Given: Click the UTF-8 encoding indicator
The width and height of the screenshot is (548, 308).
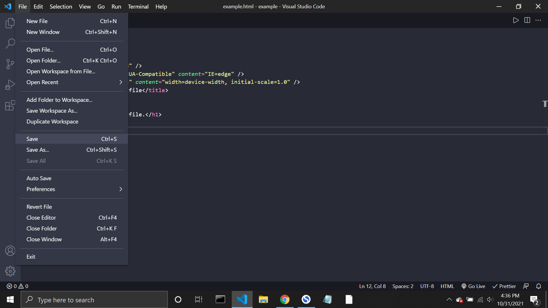Looking at the screenshot, I should [x=428, y=286].
